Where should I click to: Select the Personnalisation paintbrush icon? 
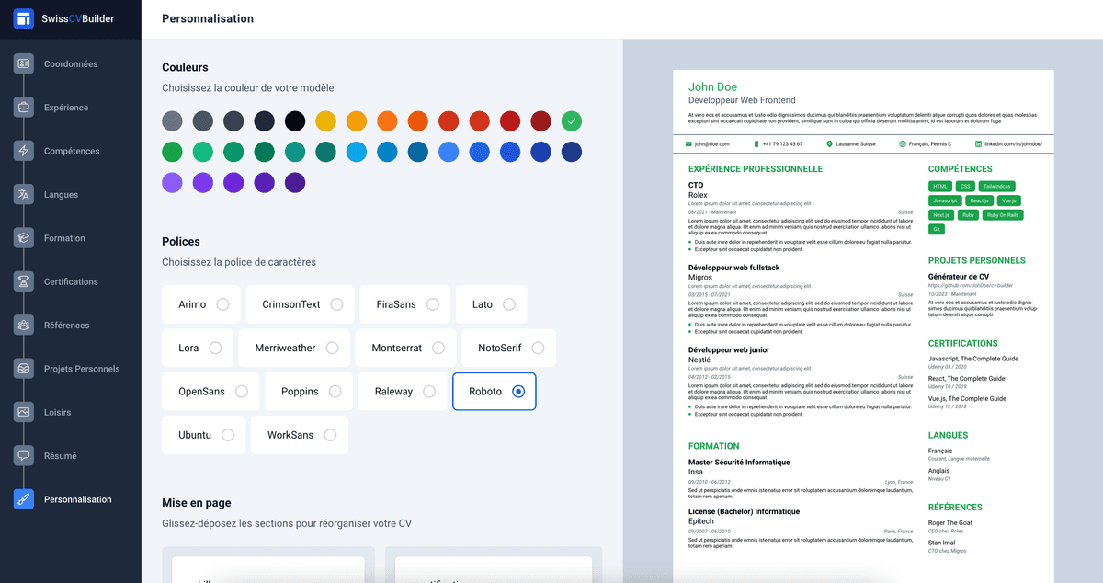click(24, 499)
